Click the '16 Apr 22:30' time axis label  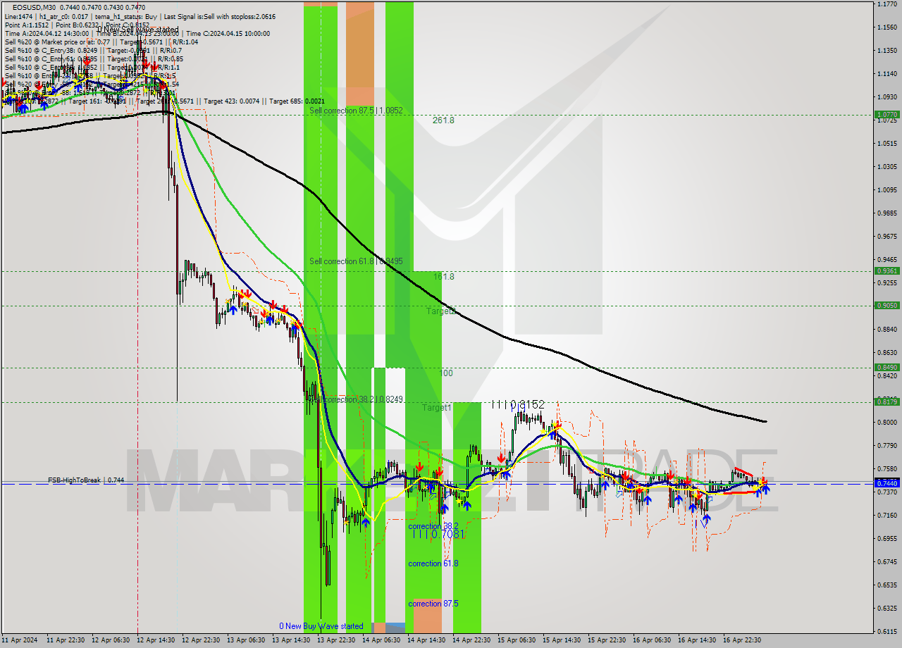(742, 640)
